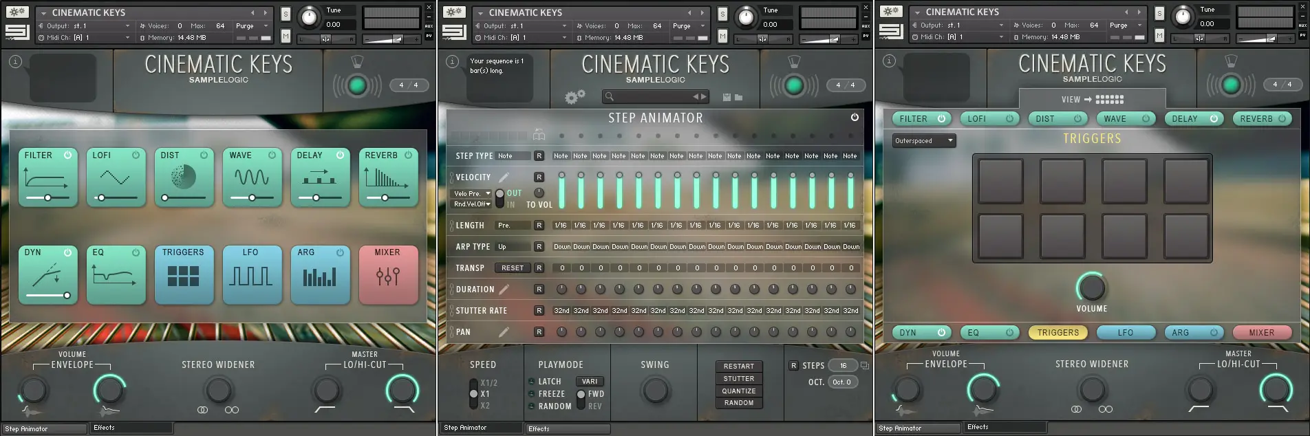The image size is (1310, 436).
Task: Open the Oct. 0 octave dropdown
Action: [x=844, y=382]
